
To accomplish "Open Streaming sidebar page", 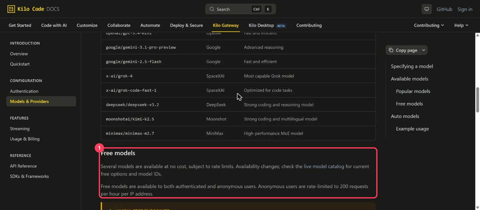I will [20, 129].
